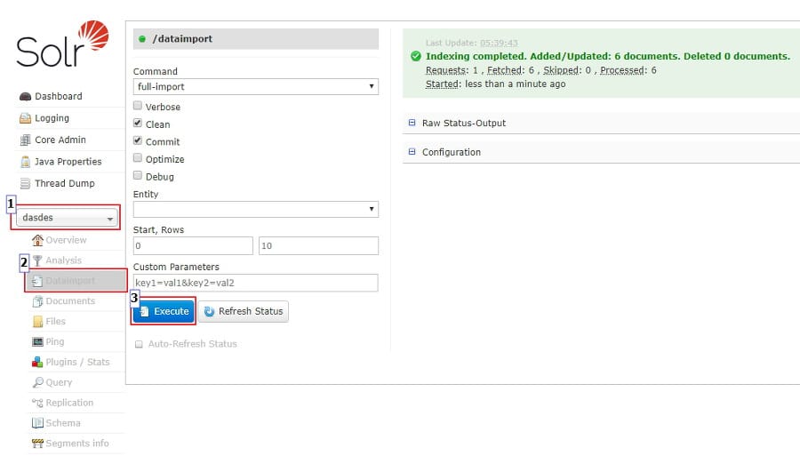Click the Refresh Status button

pos(243,311)
